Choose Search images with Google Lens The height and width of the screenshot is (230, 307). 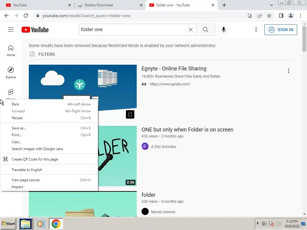coord(49,149)
